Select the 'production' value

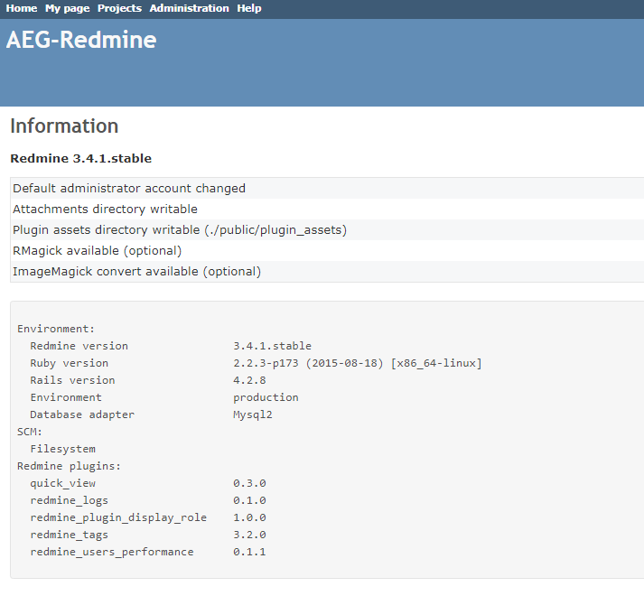[266, 397]
